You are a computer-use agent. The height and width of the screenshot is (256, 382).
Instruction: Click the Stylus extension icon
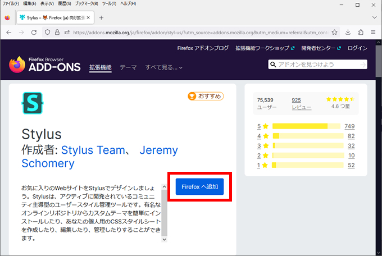pos(33,103)
